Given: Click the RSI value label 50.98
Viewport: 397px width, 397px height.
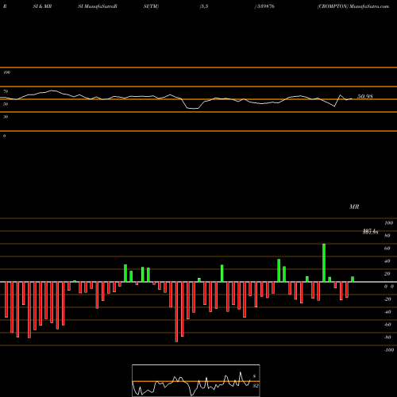Looking at the screenshot, I should (x=365, y=97).
